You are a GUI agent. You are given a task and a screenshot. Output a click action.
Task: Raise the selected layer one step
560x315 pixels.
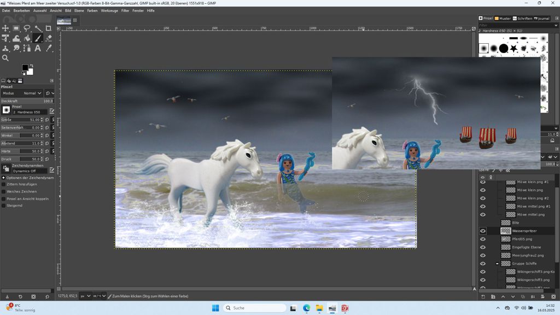point(503,297)
